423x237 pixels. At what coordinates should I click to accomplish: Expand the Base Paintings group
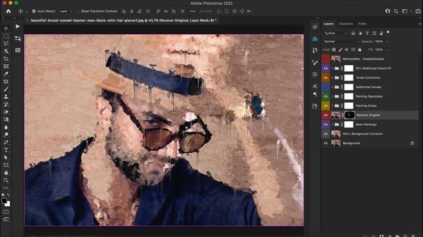332,124
